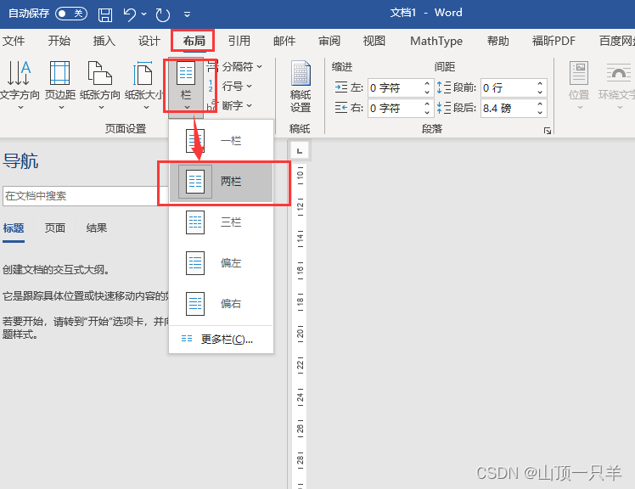Switch to the 邮件 tab
This screenshot has height=489, width=635.
pos(284,41)
